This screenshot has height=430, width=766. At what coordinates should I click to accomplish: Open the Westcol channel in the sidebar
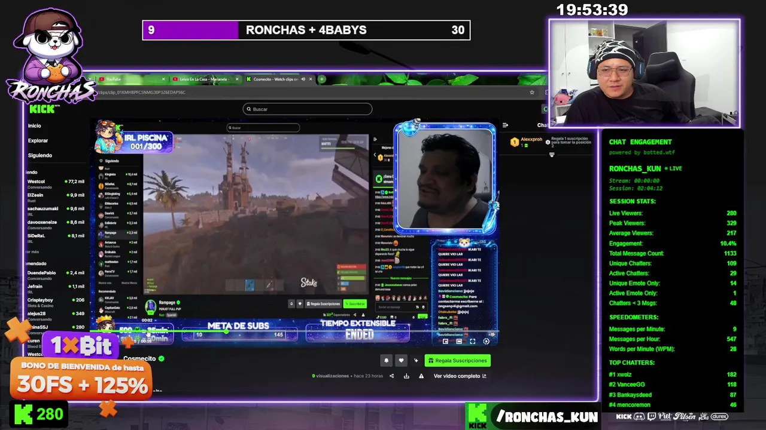click(56, 183)
